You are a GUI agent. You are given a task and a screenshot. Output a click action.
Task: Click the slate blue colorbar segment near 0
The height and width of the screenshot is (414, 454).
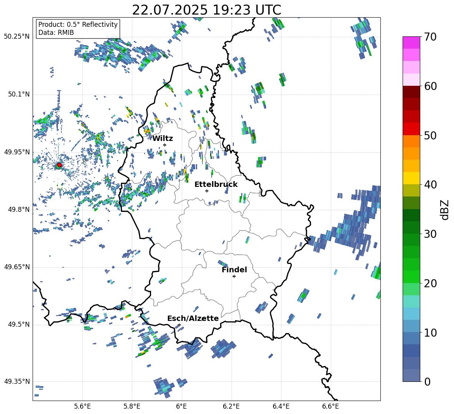[x=411, y=375]
